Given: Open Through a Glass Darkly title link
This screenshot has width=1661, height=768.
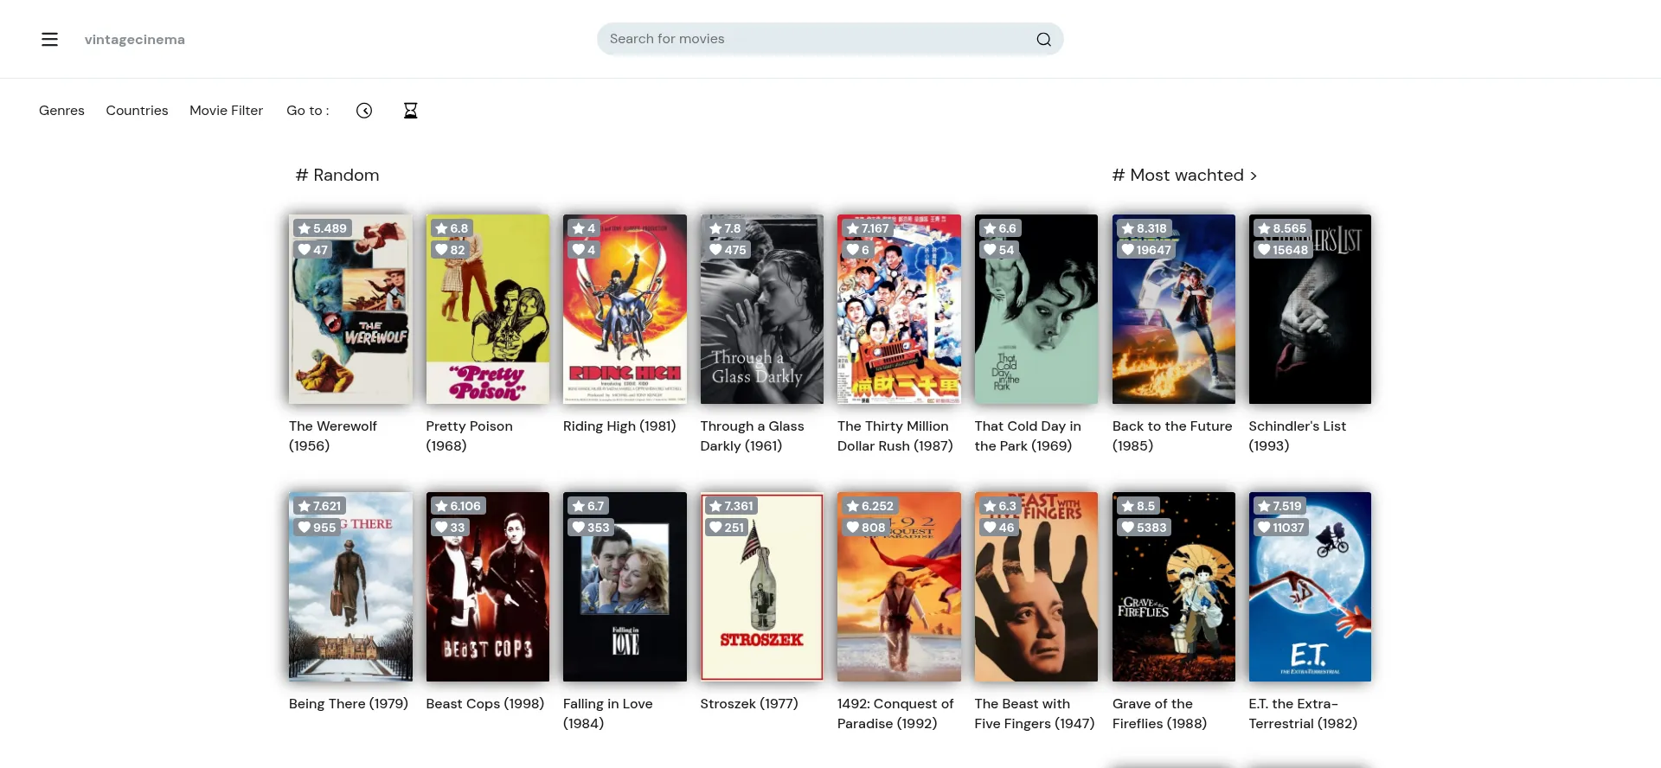Looking at the screenshot, I should click(752, 436).
